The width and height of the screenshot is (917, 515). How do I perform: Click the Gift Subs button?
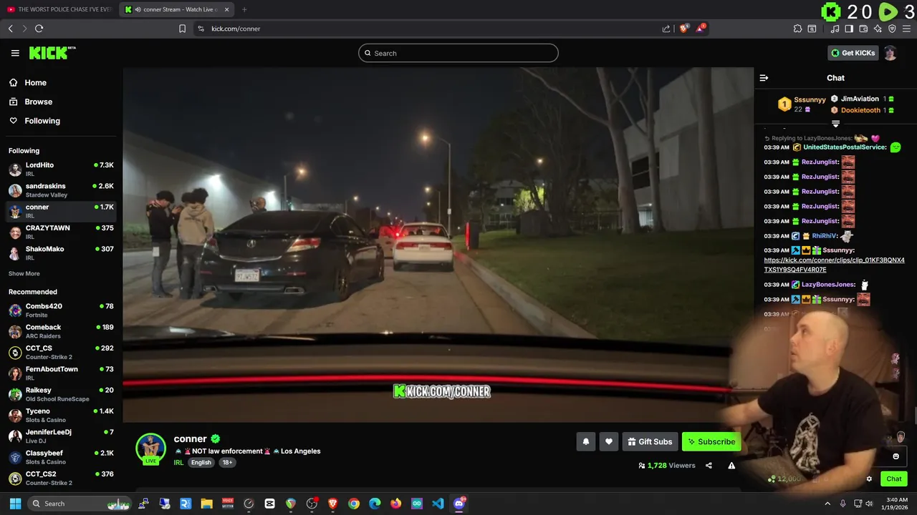[x=650, y=442]
